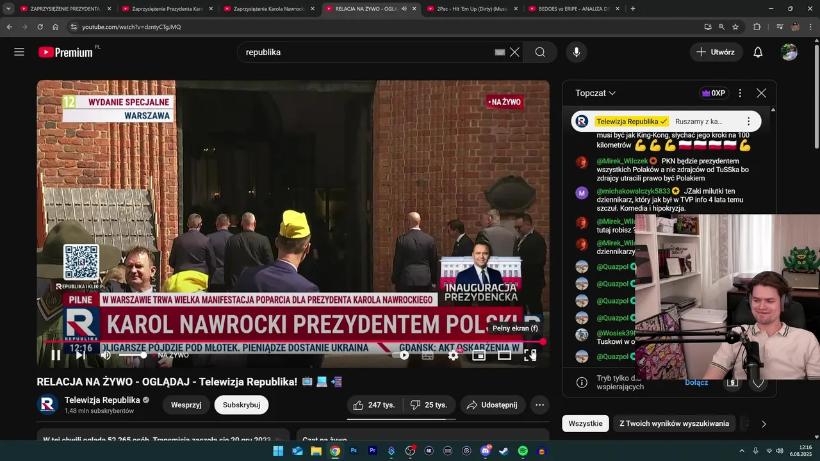Screen dimensions: 820x461
Task: Open the on-screen keyboard in search box
Action: (x=500, y=53)
